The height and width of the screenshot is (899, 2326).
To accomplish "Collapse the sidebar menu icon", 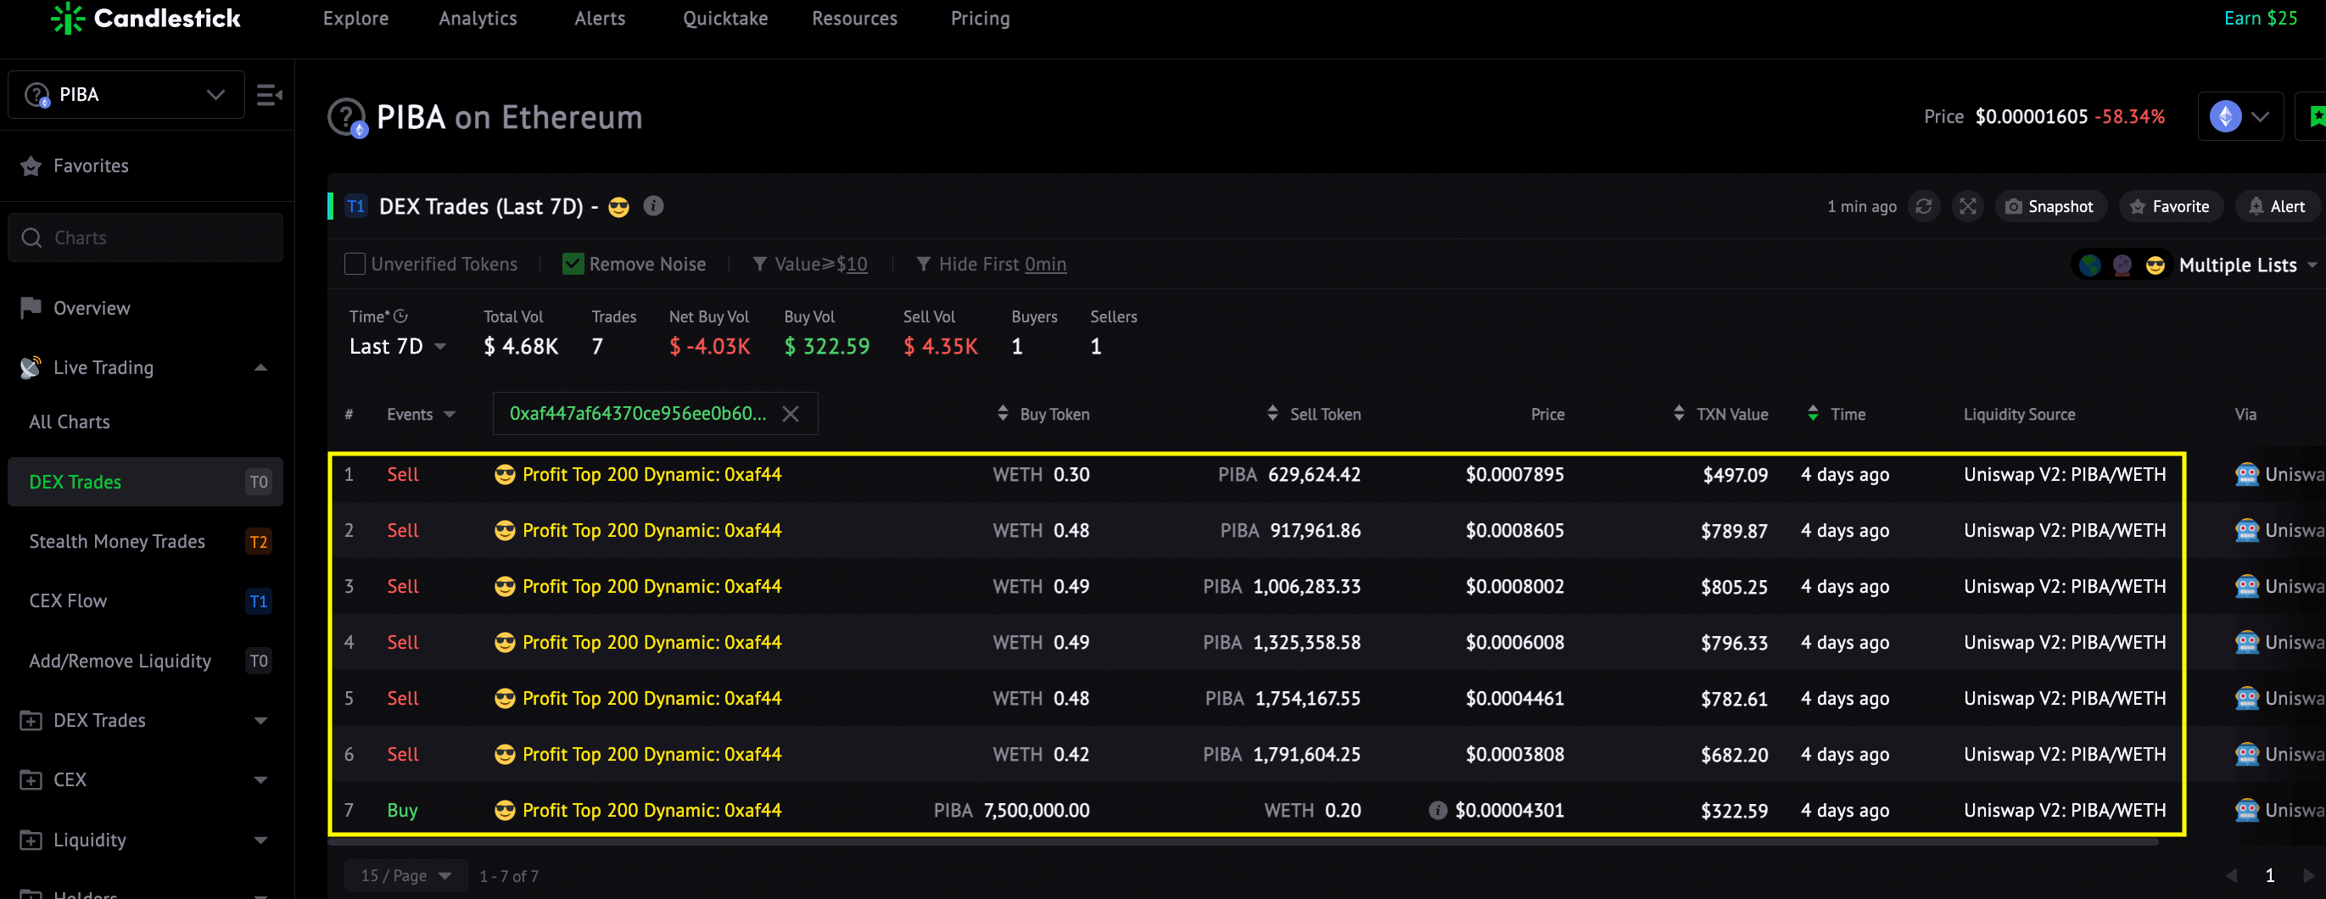I will pyautogui.click(x=269, y=95).
